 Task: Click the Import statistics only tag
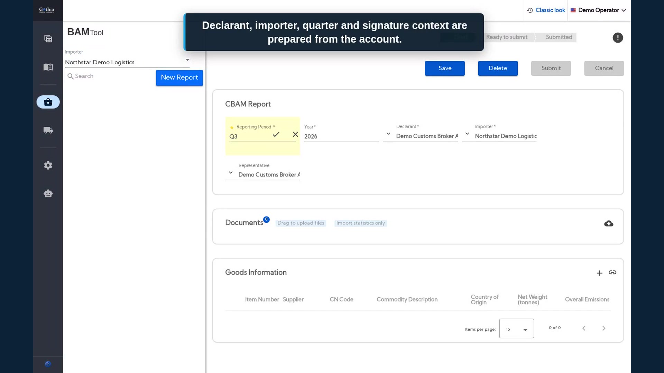click(x=360, y=223)
